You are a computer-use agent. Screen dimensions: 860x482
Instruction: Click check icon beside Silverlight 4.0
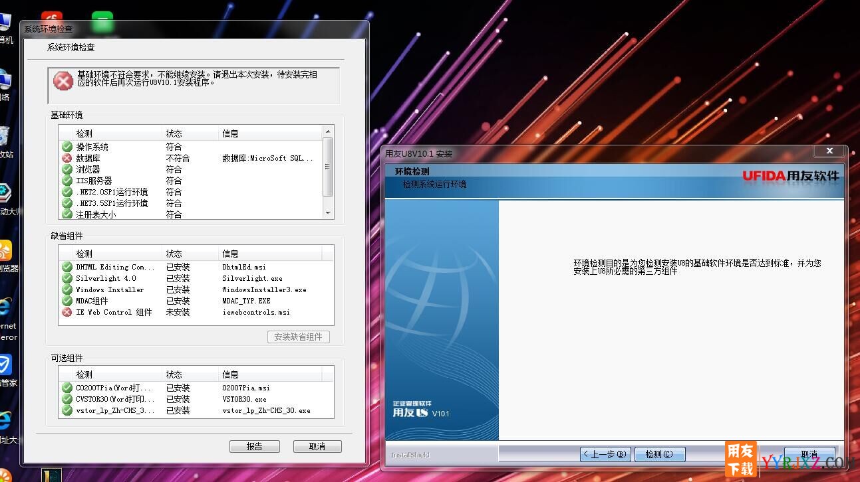point(67,278)
